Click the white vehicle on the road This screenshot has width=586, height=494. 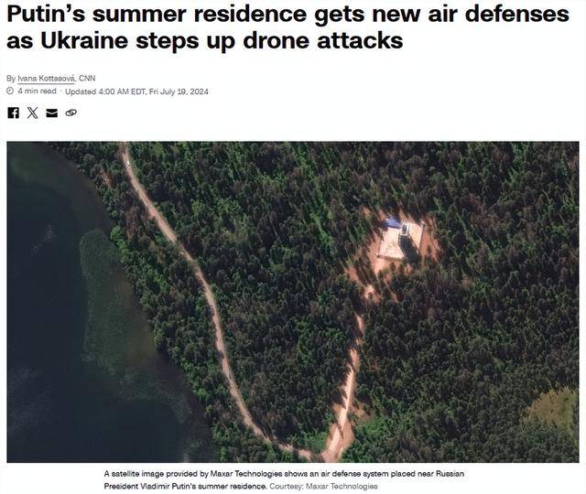tap(128, 162)
